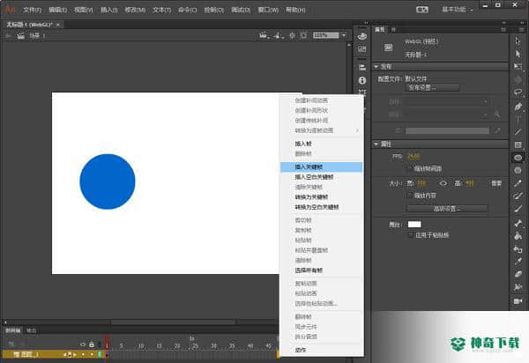529x363 pixels.
Task: Expand the icon panel dock double-arrow
Action: (366, 23)
